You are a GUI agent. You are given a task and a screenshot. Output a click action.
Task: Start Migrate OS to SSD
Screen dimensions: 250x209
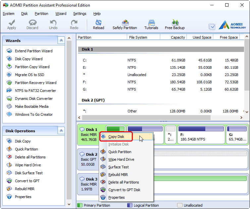pos(29,75)
